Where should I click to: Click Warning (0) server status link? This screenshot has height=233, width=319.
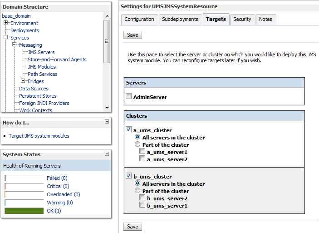pos(60,203)
